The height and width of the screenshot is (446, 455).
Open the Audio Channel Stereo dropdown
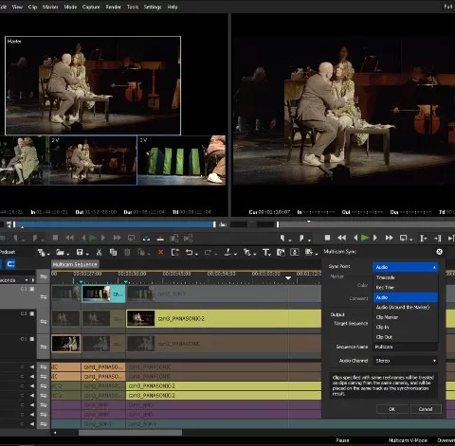pos(406,361)
